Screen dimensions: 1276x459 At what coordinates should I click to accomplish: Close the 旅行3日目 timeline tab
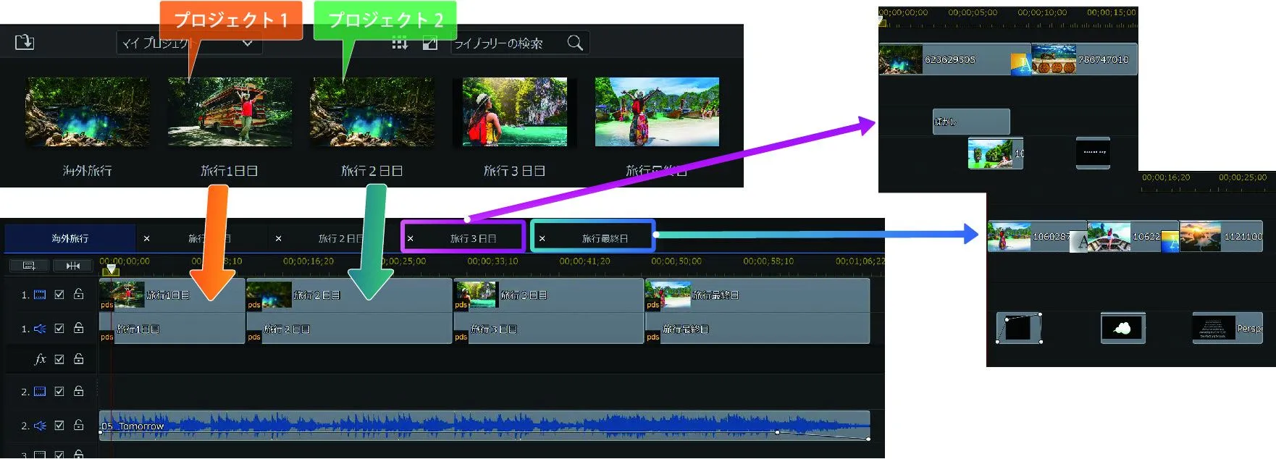pos(411,238)
